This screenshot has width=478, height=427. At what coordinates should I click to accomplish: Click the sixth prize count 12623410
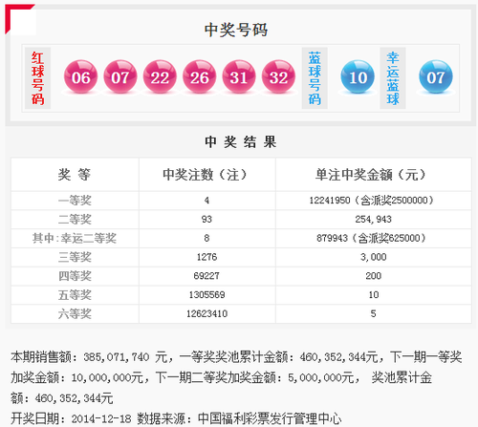point(206,313)
